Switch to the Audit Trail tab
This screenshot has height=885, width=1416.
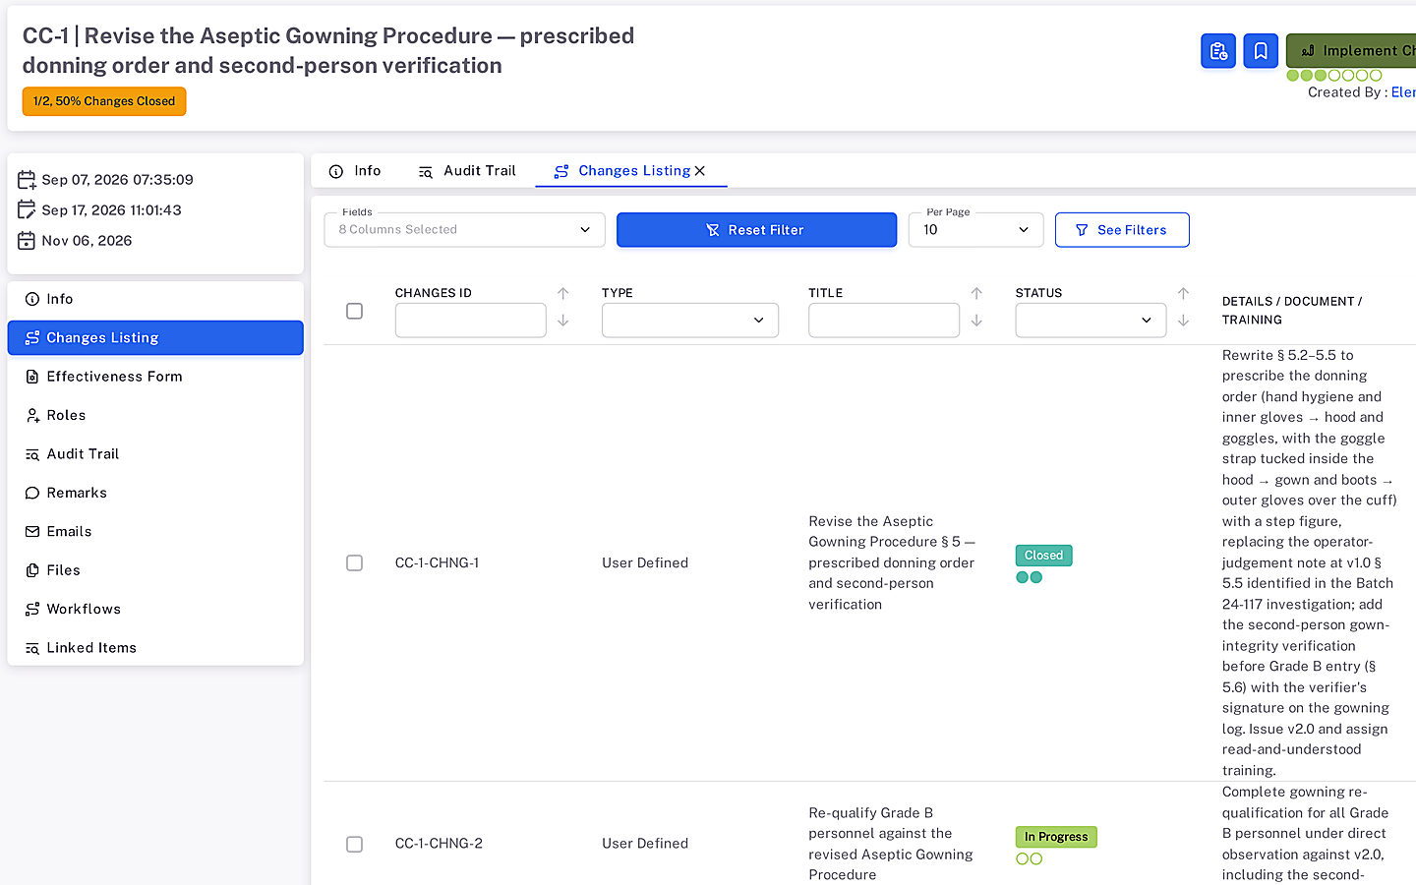tap(467, 171)
